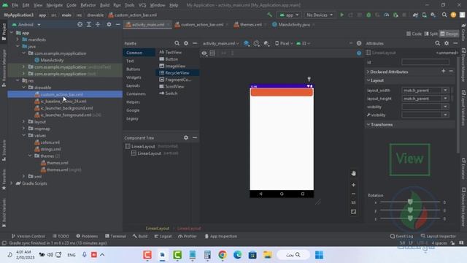This screenshot has width=467, height=263.
Task: Fit design preview to screen
Action: click(353, 212)
